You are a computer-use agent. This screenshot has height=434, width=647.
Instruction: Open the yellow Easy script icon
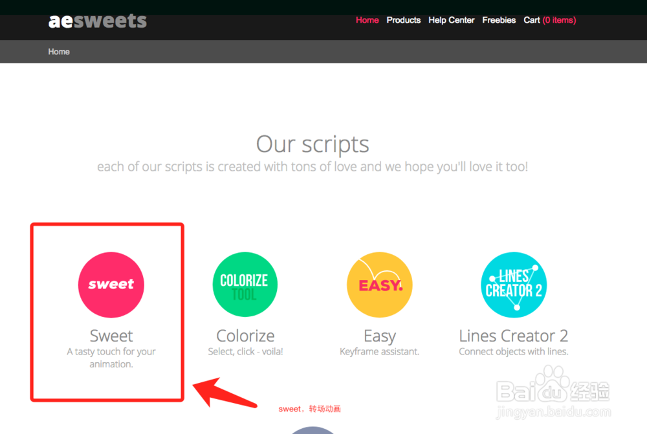[380, 285]
